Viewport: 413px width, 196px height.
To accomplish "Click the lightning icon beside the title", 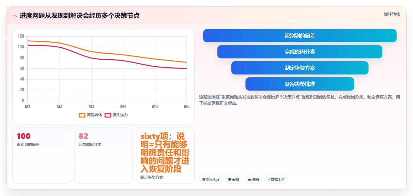I will 15,16.
